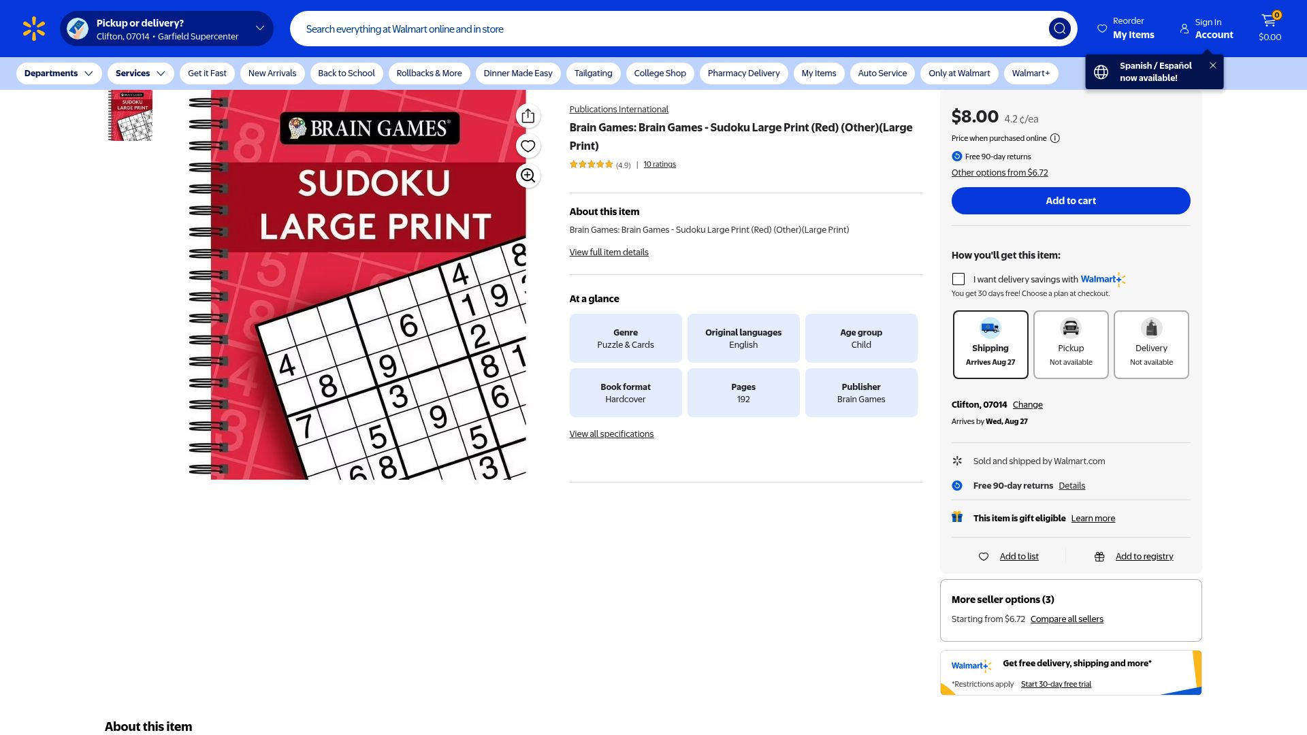Open My Items nav pill
This screenshot has height=735, width=1307.
[819, 73]
